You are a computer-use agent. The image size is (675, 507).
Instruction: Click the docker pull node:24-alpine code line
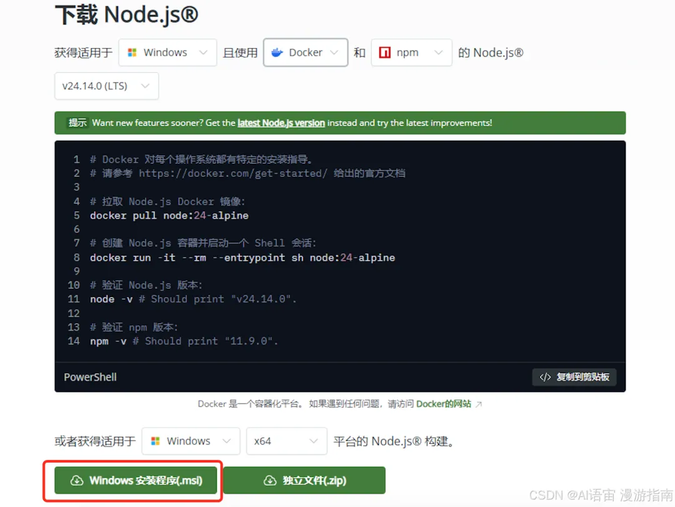click(x=169, y=216)
